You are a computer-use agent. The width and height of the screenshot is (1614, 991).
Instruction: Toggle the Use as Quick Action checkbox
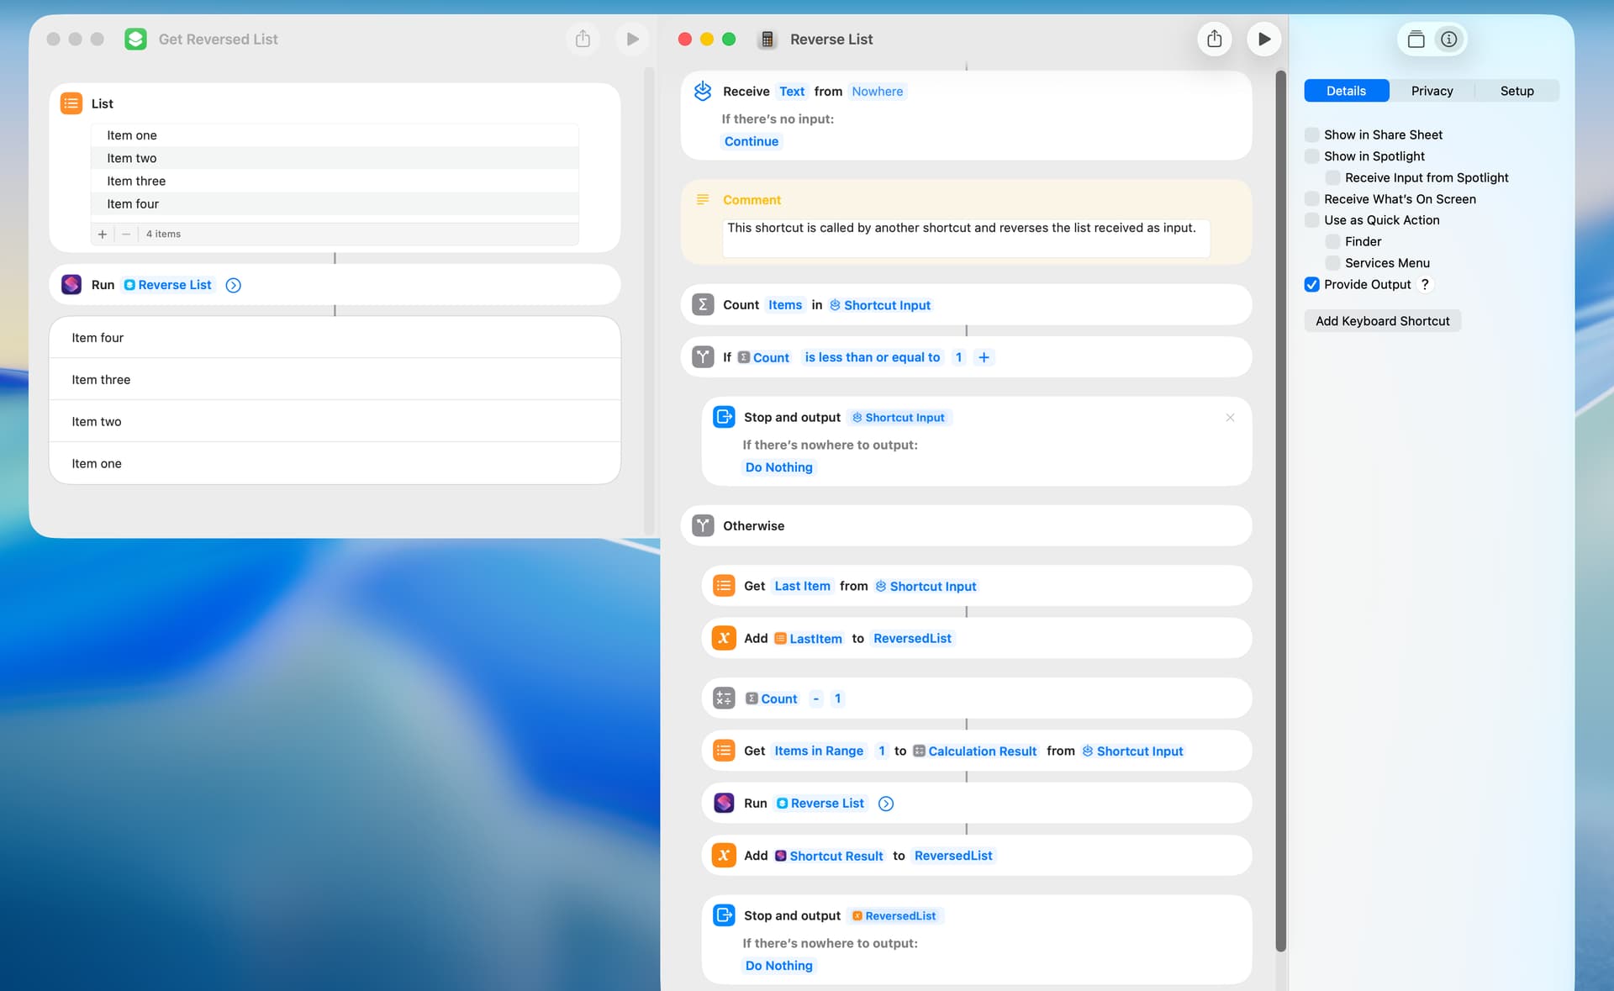[x=1311, y=220]
